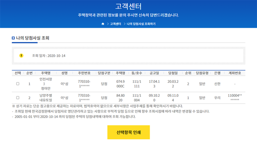This screenshot has width=257, height=142.
Task: Click the 순번 column header
Action: point(29,73)
